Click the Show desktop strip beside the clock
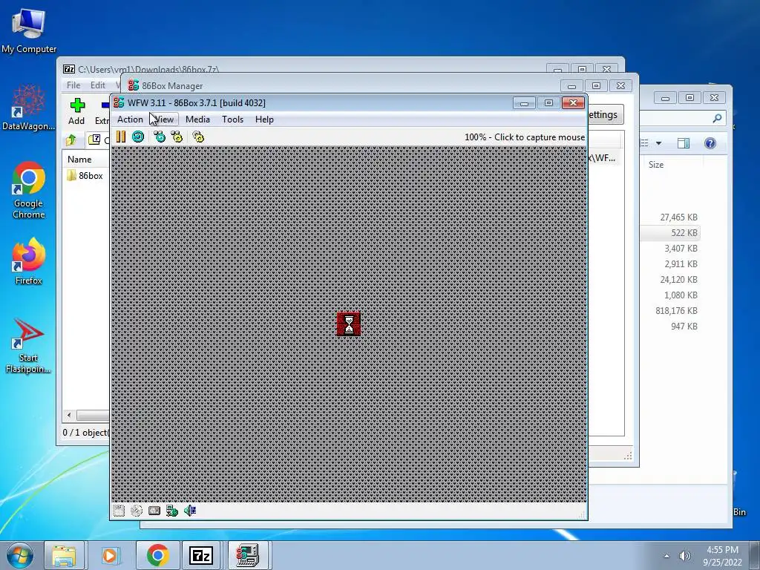This screenshot has width=760, height=570. (x=755, y=555)
